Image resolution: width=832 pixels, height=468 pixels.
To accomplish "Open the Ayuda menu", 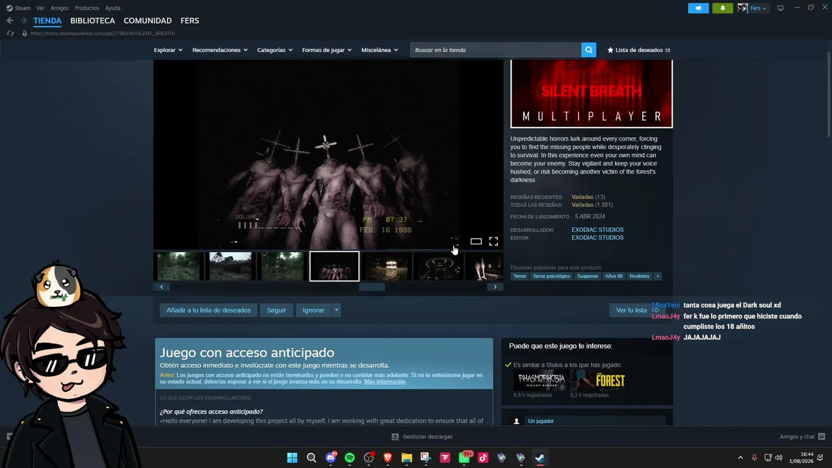I will [x=112, y=8].
